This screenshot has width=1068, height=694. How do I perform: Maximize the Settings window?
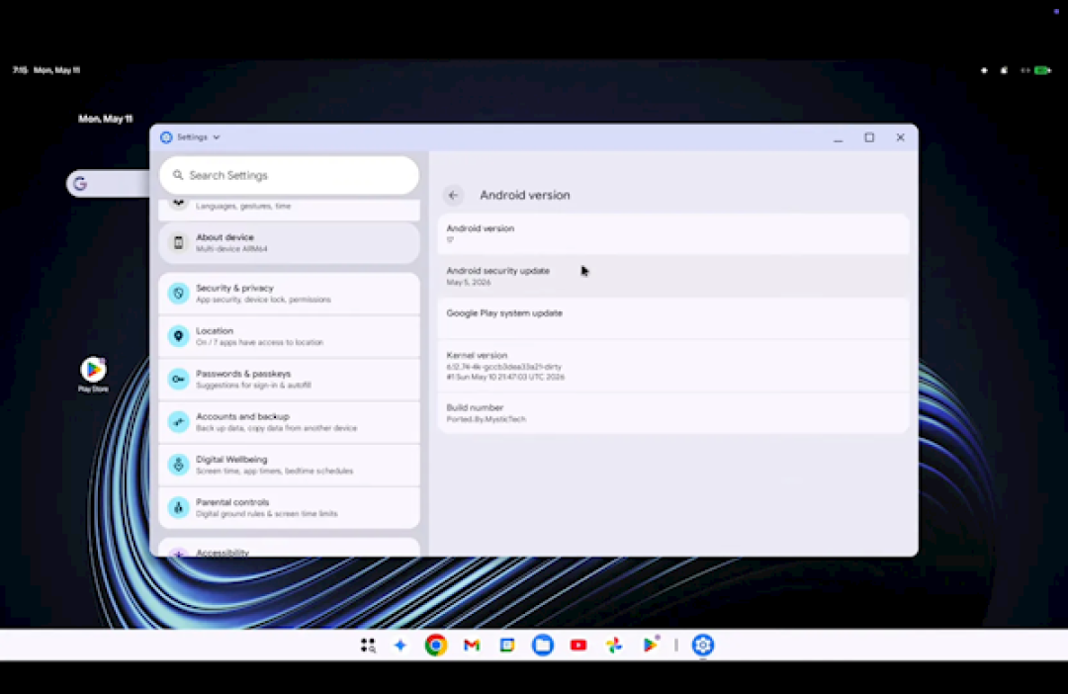(x=869, y=137)
